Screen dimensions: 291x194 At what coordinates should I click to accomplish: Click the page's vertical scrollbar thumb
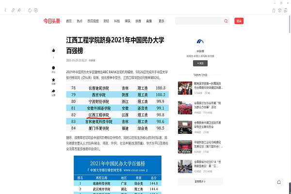pyautogui.click(x=290, y=24)
